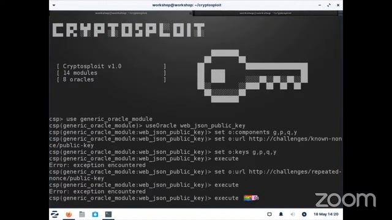Maximize the terminal window
Image resolution: width=392 pixels, height=220 pixels.
[329, 5]
